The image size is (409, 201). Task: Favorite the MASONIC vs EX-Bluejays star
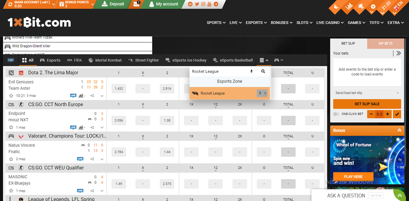[x=11, y=191]
